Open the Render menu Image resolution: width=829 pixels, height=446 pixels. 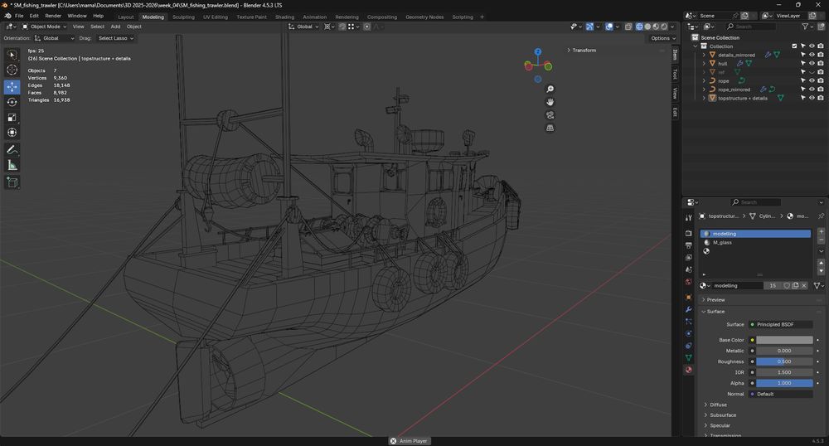pos(53,16)
